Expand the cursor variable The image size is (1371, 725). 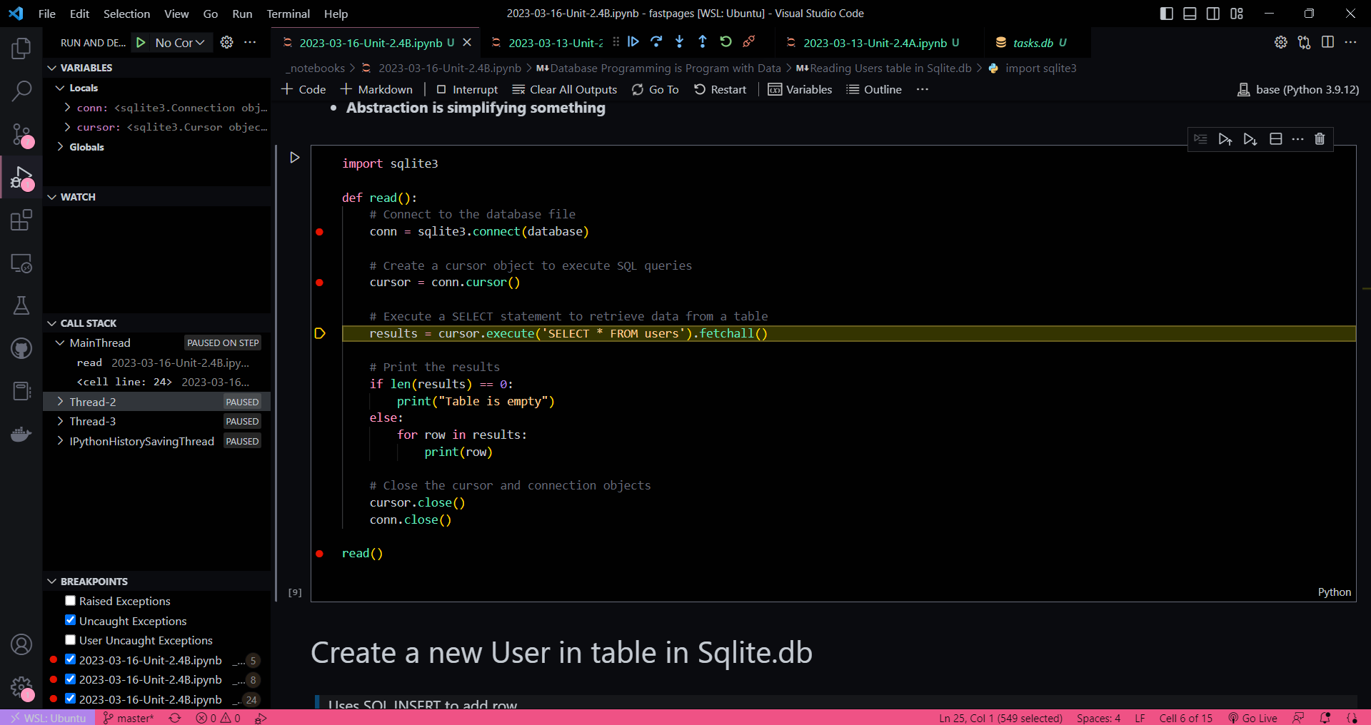(67, 127)
